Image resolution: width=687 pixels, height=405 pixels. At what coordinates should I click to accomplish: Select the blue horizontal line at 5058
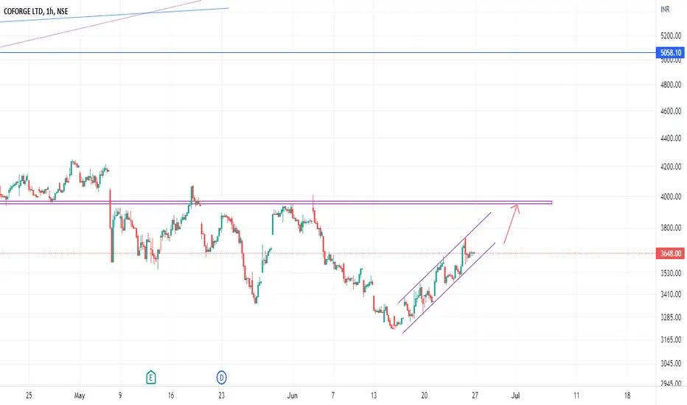click(x=328, y=53)
